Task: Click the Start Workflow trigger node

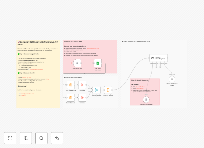Action: click(x=77, y=63)
